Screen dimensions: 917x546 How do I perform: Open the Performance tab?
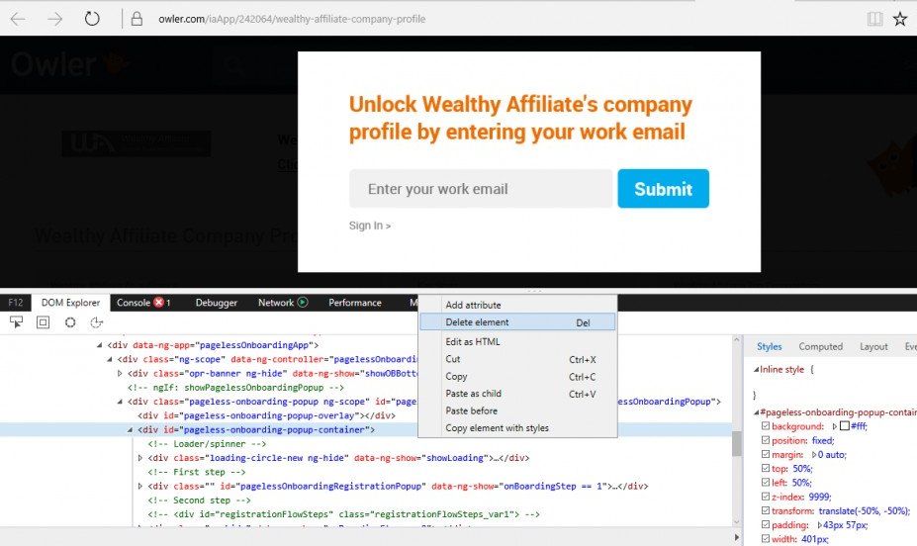click(355, 303)
